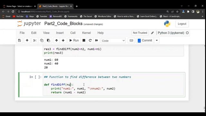
Task: Click the kernel idle indicator circle
Action: click(x=187, y=33)
